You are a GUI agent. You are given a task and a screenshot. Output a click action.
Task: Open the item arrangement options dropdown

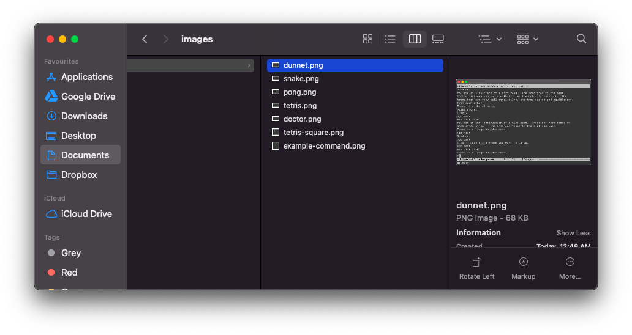point(490,39)
